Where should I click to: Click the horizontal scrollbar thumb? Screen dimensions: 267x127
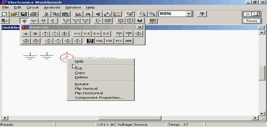click(130, 118)
